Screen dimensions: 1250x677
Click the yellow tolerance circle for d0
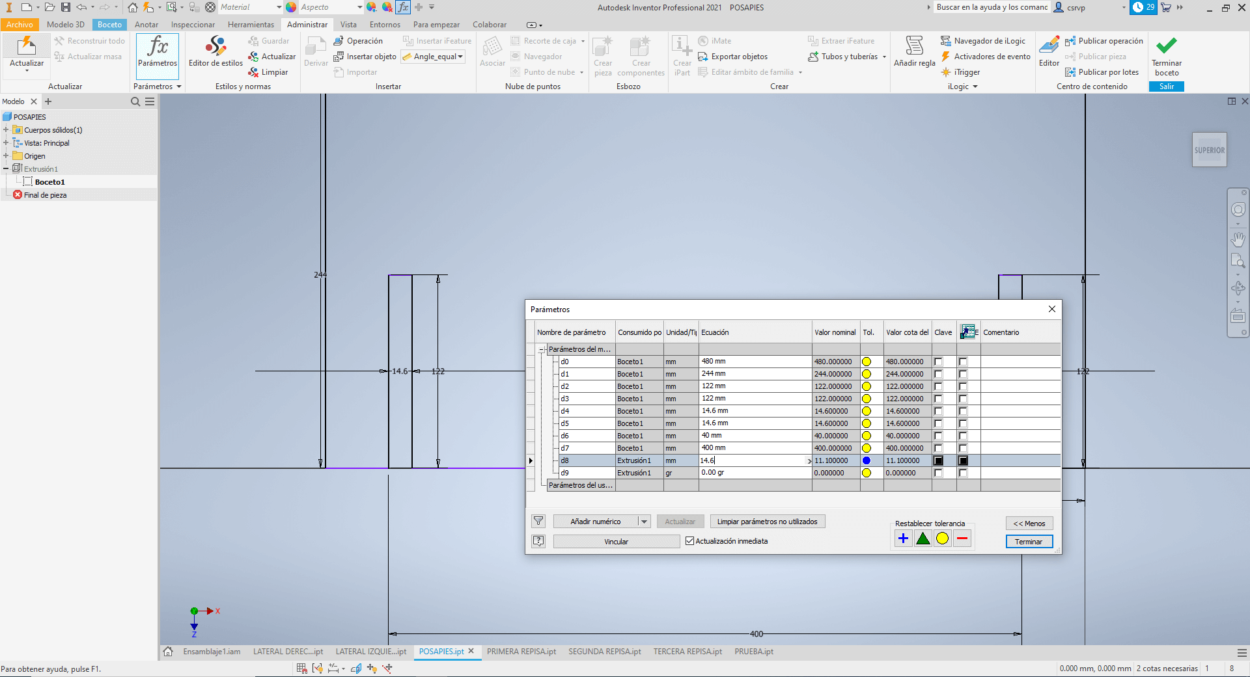(867, 362)
